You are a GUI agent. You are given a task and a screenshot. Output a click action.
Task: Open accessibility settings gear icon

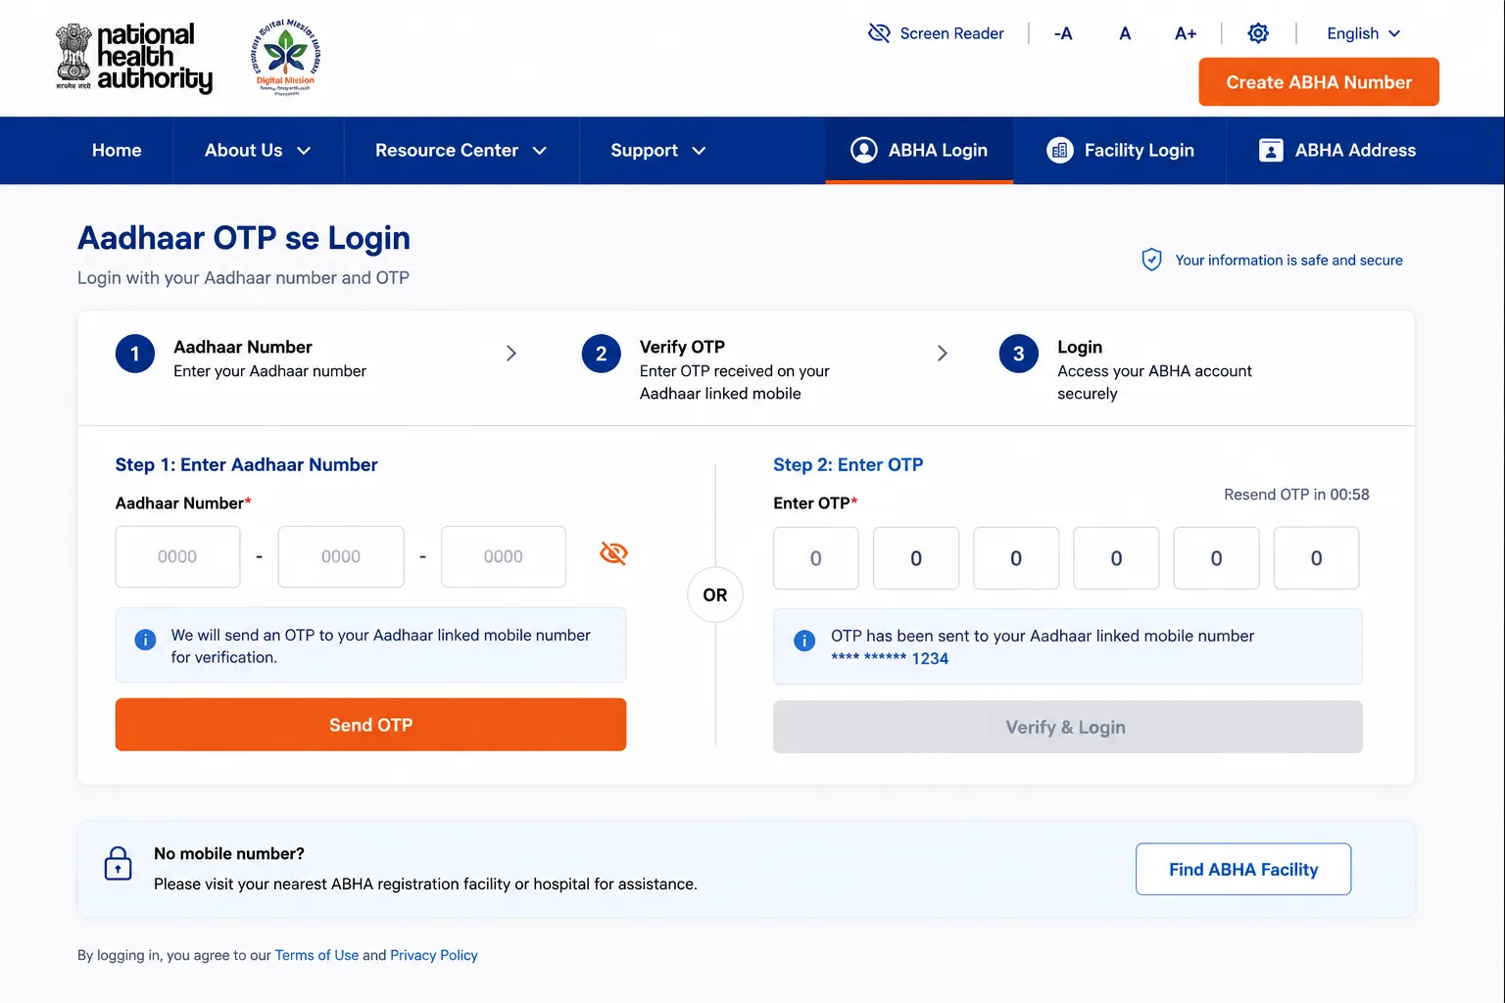pyautogui.click(x=1258, y=33)
